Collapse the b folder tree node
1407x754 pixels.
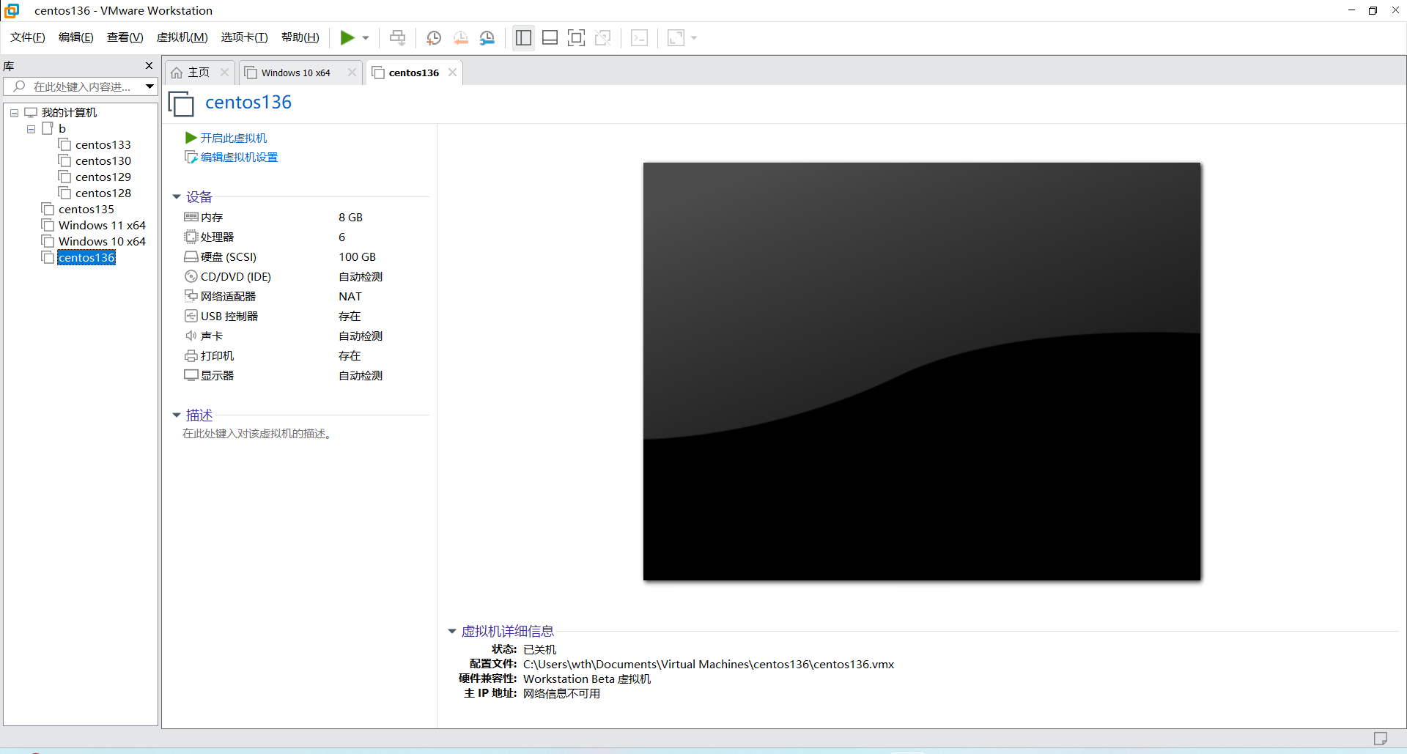click(31, 129)
